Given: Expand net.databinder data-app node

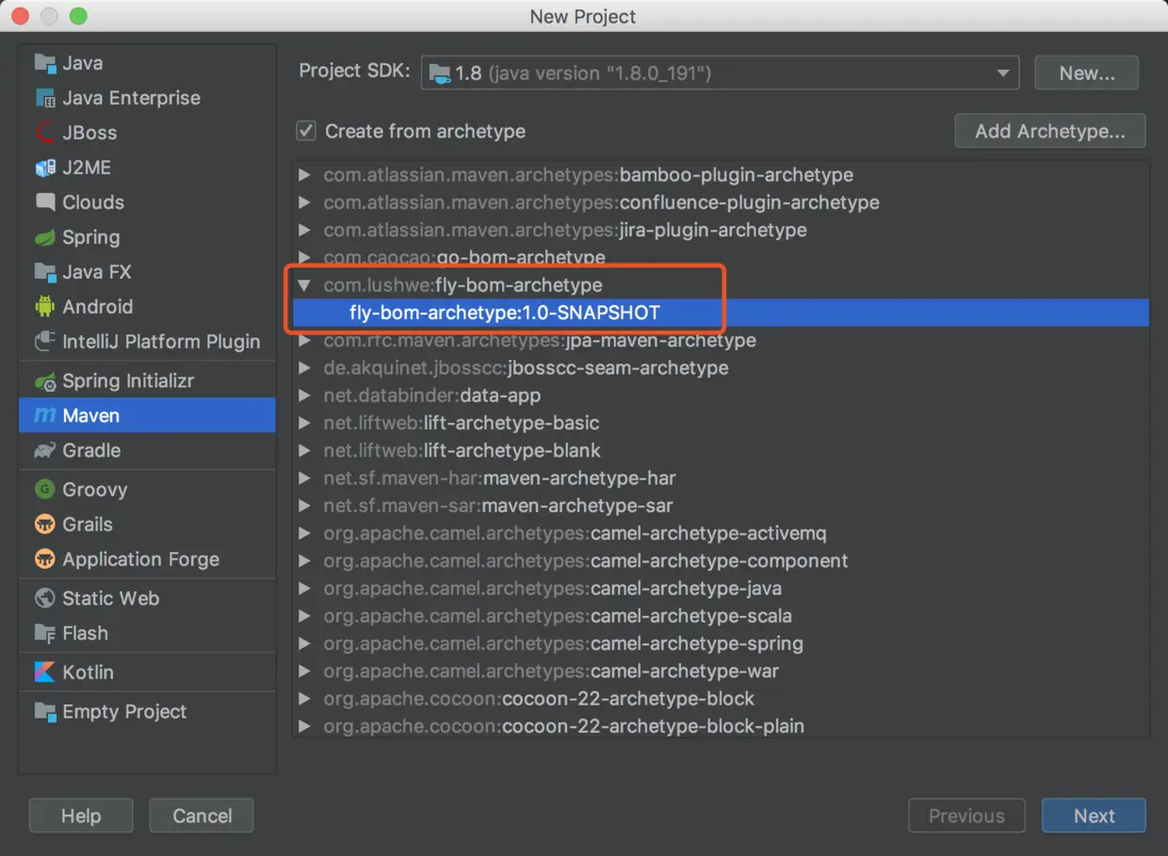Looking at the screenshot, I should tap(304, 396).
